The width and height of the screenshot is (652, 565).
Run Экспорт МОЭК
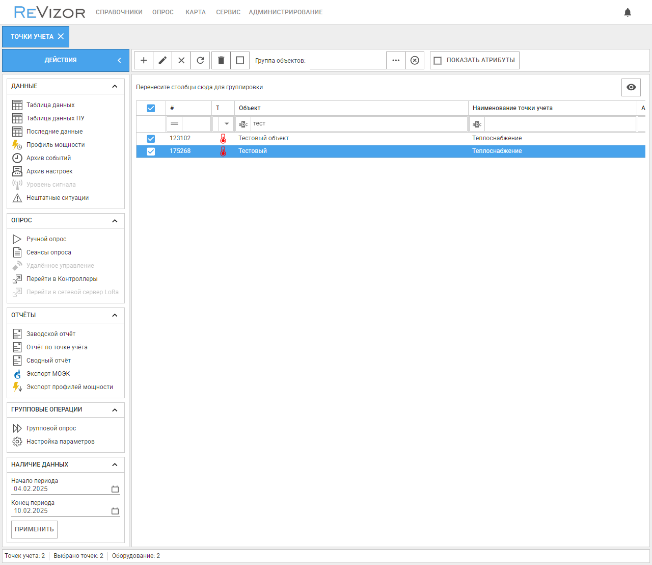coord(48,374)
